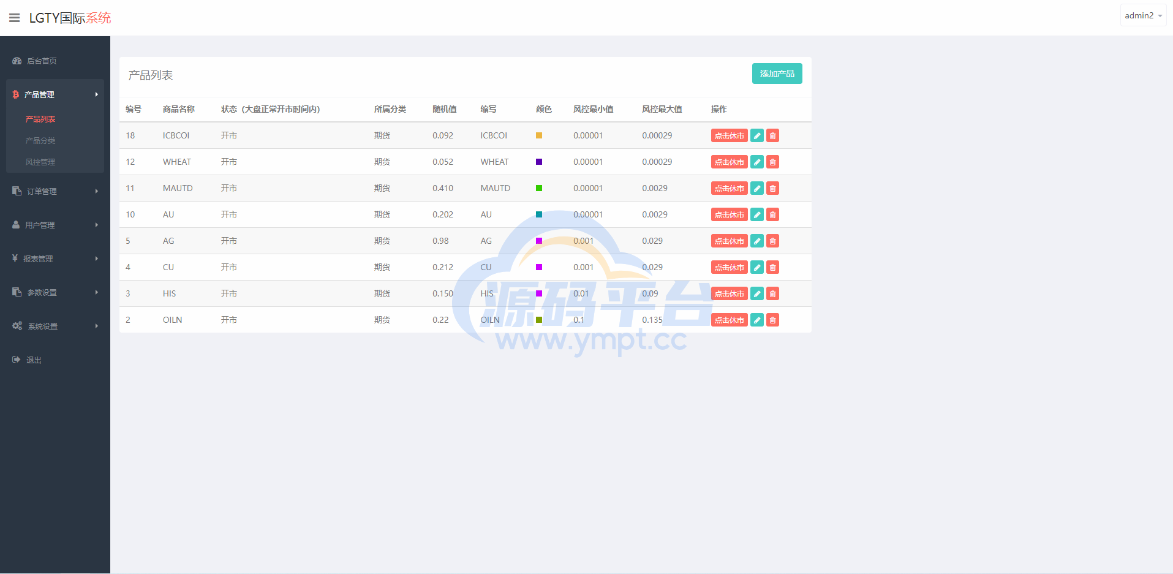The width and height of the screenshot is (1173, 574).
Task: Click 点击休市 for ICBCOI row
Action: pyautogui.click(x=729, y=135)
